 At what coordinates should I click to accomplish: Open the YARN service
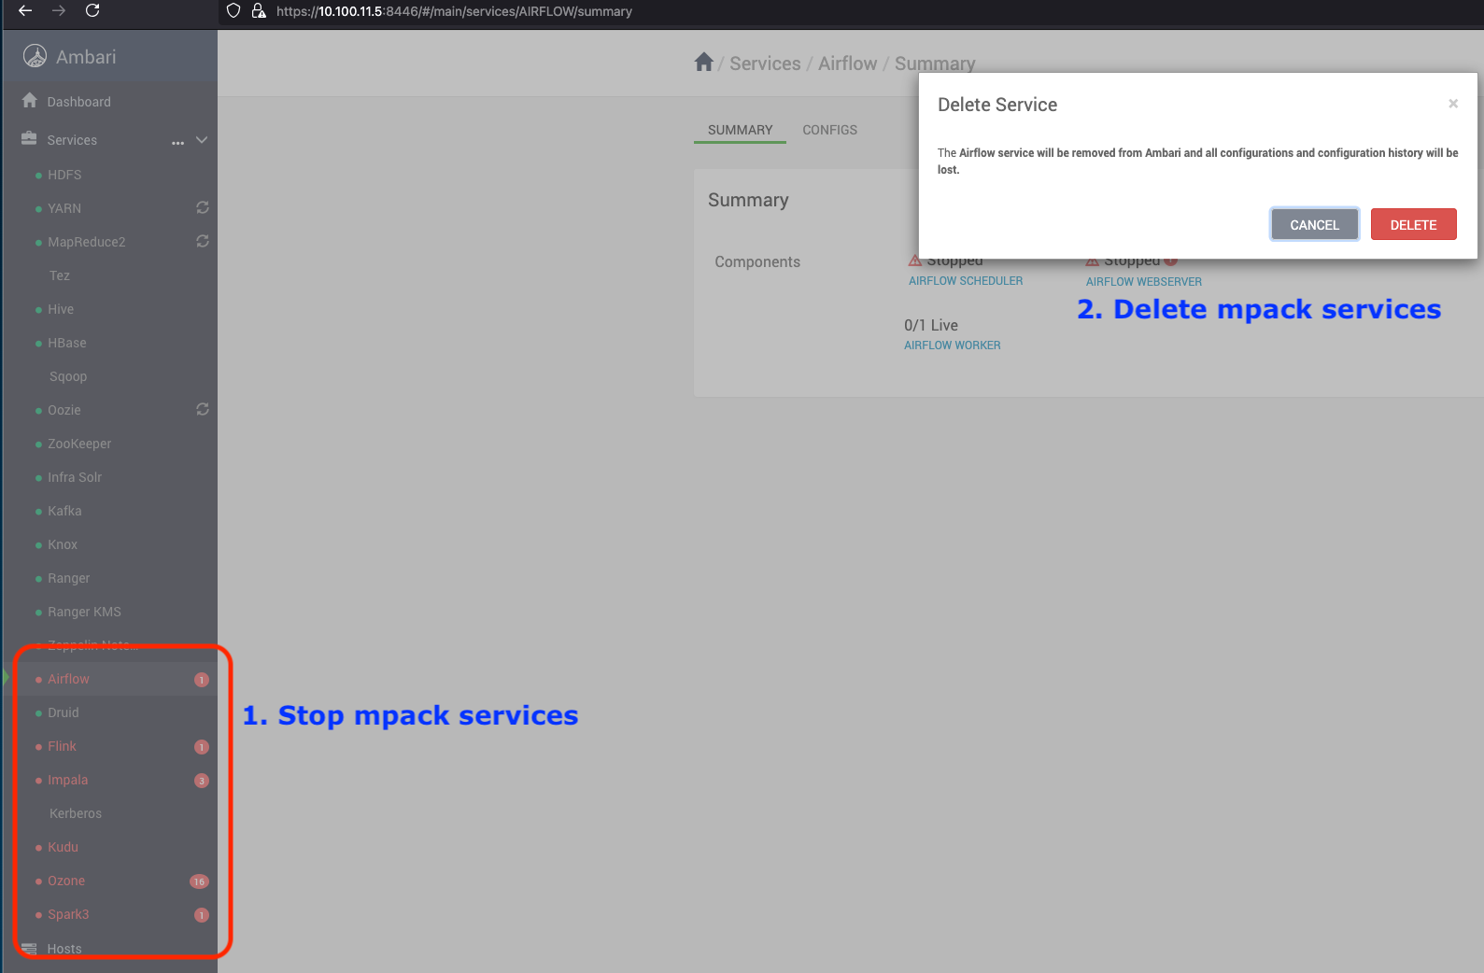tap(64, 208)
